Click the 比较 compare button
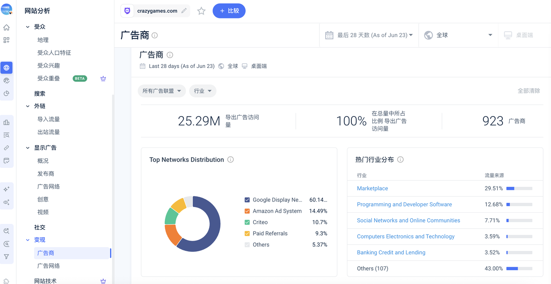Screen dimensions: 551x284 pyautogui.click(x=229, y=11)
